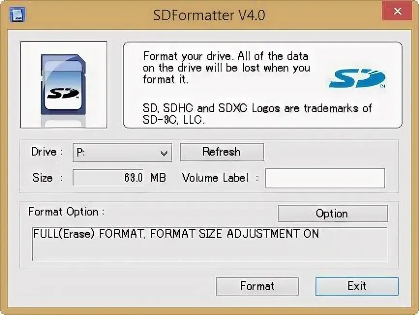Image resolution: width=419 pixels, height=315 pixels.
Task: Click the SDFormatter V4.0 title text
Action: (209, 15)
